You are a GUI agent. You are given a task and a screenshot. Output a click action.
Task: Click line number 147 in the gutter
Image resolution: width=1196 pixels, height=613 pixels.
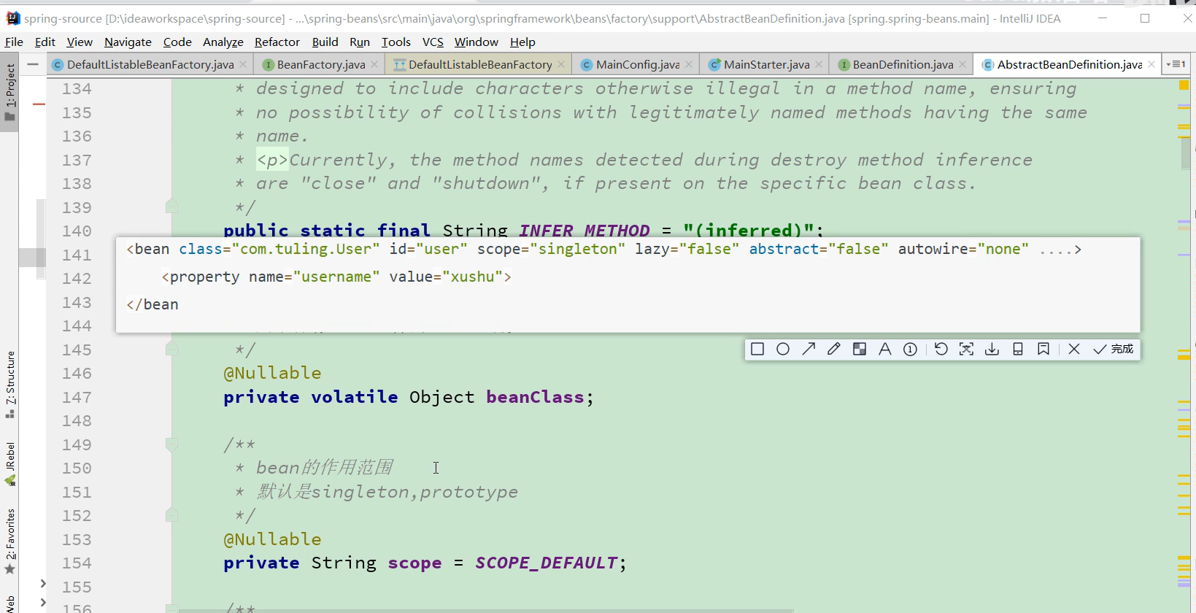coord(77,397)
